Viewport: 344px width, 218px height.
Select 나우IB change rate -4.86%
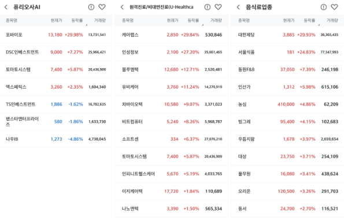(x=76, y=139)
